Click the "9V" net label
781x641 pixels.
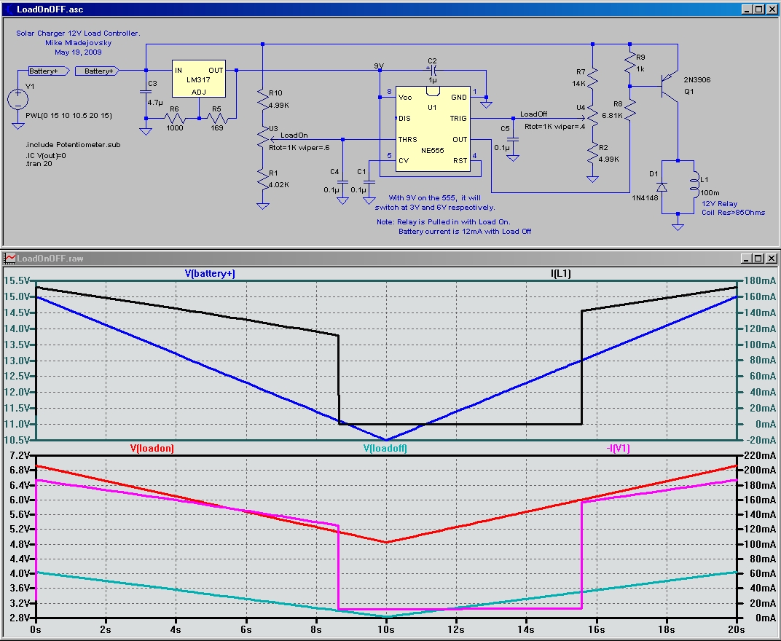[x=379, y=66]
